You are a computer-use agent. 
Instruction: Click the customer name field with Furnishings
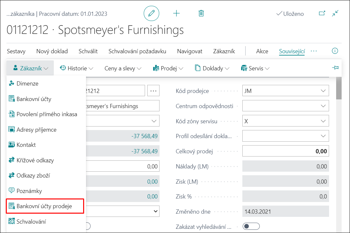pyautogui.click(x=123, y=106)
